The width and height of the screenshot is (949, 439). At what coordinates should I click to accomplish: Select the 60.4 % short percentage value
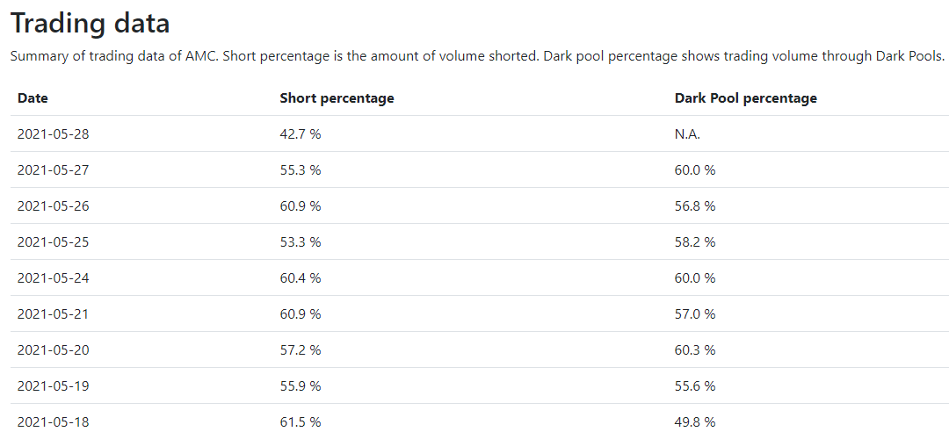(300, 278)
